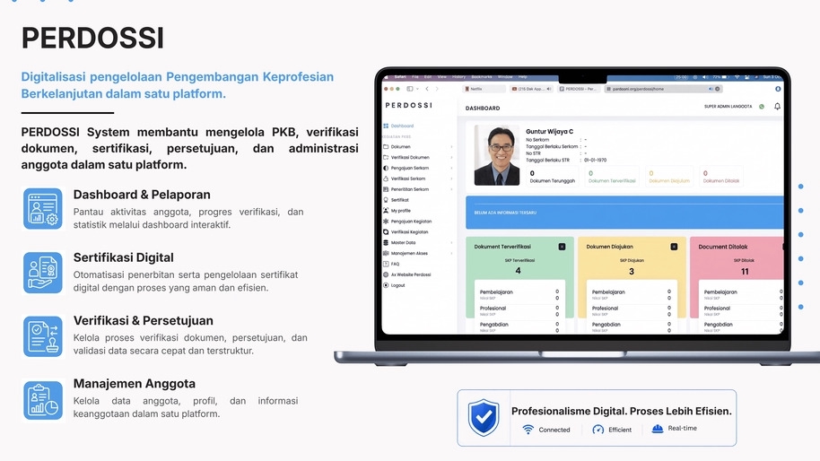Image resolution: width=820 pixels, height=461 pixels.
Task: Click the icon beside Real-time
Action: pyautogui.click(x=658, y=428)
